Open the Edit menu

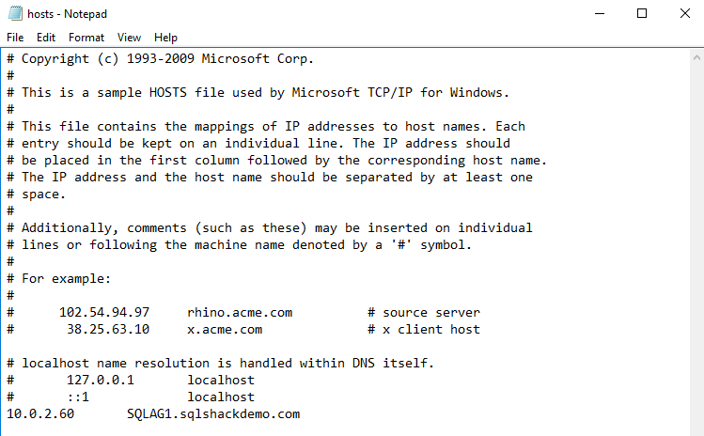coord(46,38)
